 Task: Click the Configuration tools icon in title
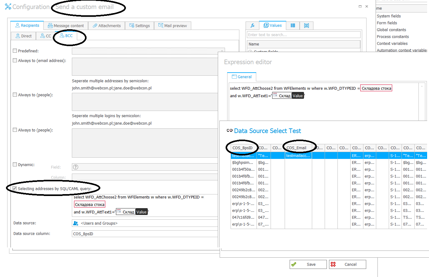(x=8, y=7)
